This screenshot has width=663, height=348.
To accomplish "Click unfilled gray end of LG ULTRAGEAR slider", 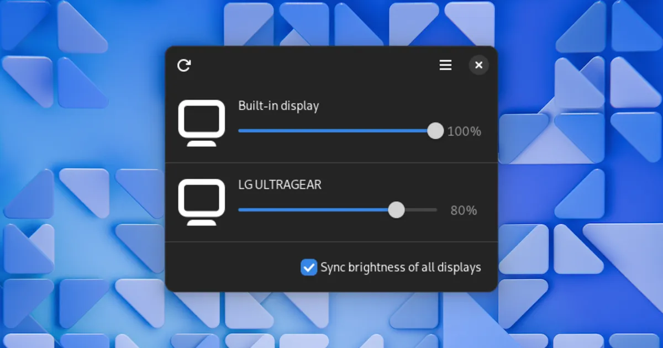I will (423, 210).
